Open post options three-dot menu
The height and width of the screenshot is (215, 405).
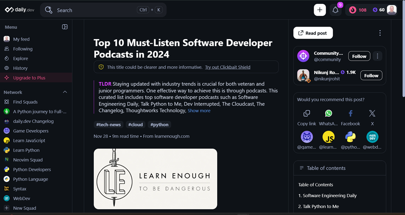tap(380, 33)
